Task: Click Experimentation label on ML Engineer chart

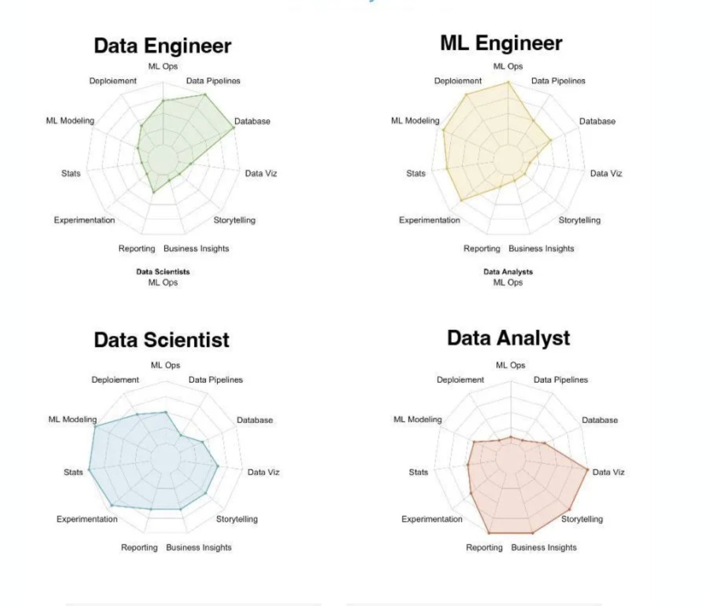Action: click(429, 220)
